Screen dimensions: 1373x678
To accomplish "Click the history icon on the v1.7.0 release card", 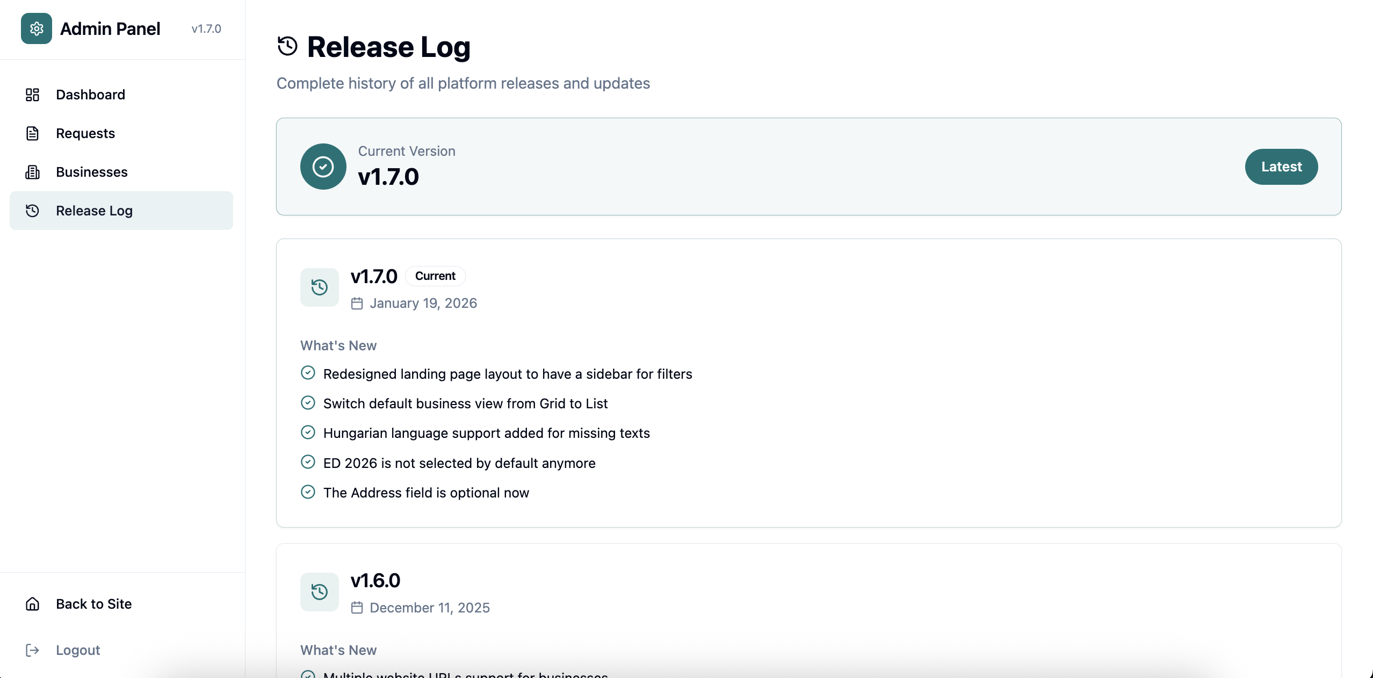I will click(319, 287).
